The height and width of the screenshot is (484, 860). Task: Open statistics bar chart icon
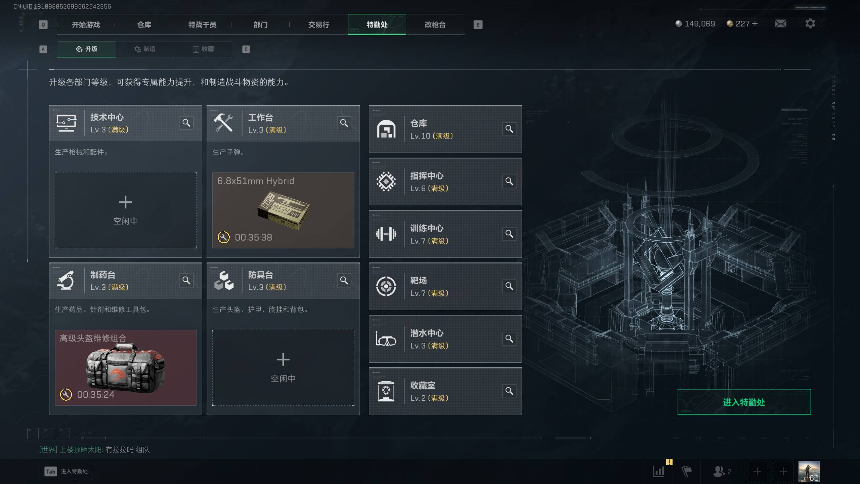(659, 471)
